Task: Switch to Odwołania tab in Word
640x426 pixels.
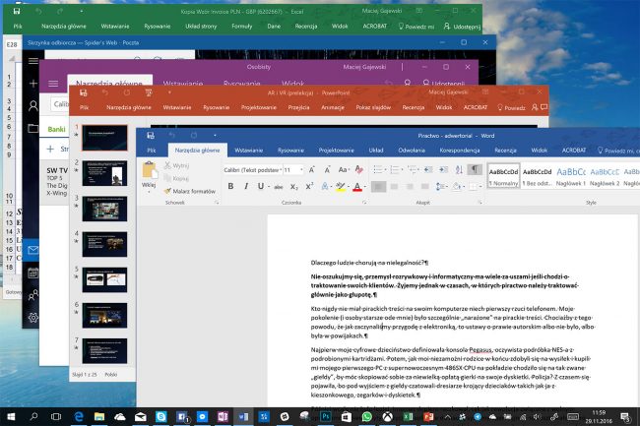Action: (x=412, y=151)
